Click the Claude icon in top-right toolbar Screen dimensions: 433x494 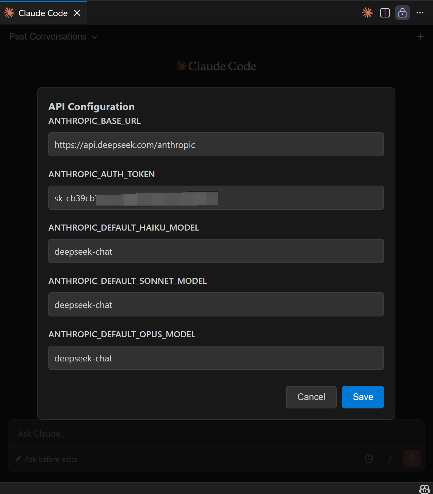(x=368, y=13)
